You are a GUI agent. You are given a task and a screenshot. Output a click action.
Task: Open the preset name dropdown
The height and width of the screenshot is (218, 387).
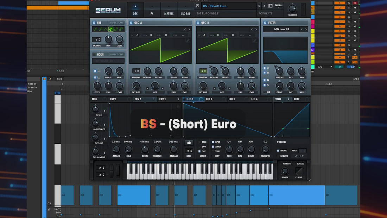[x=228, y=6]
